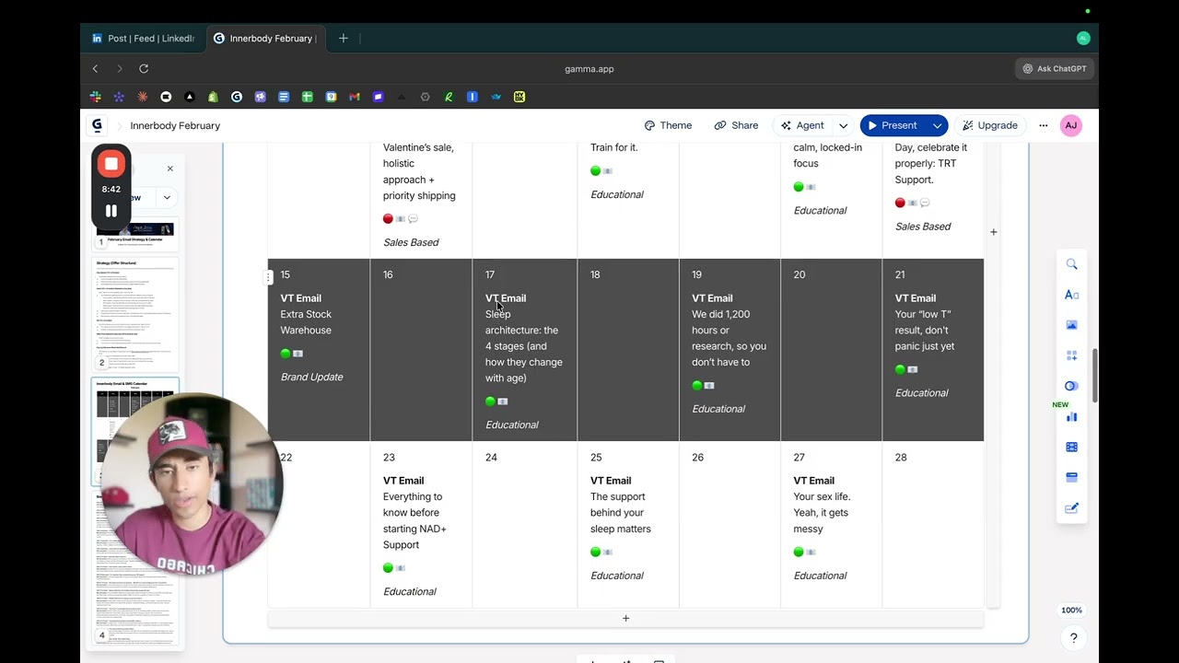This screenshot has height=663, width=1179.
Task: Open the Google Sheets bookmark icon
Action: click(308, 97)
